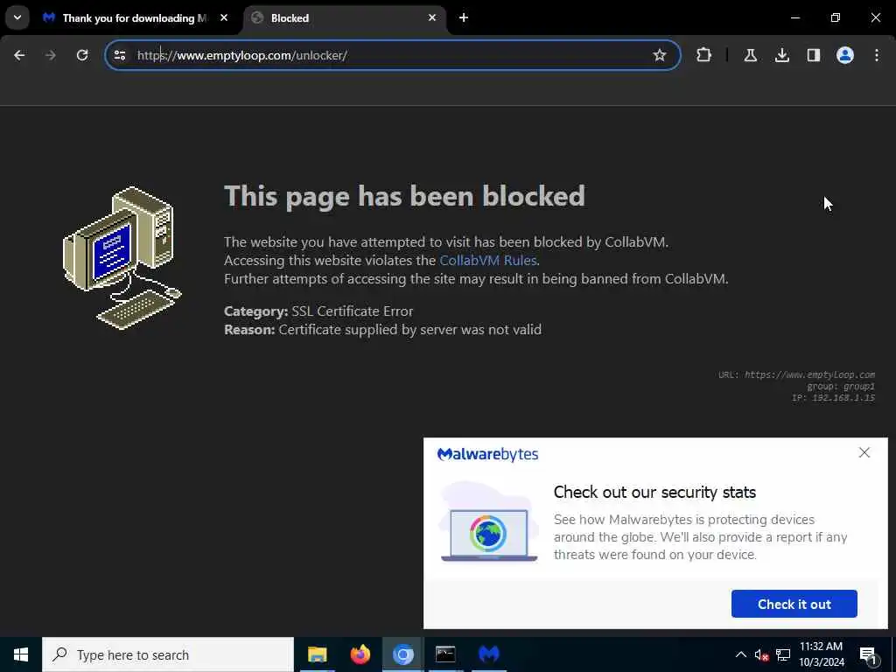Image resolution: width=896 pixels, height=672 pixels.
Task: Click the URL https://www.emptyloop.com debug text
Action: [x=796, y=374]
